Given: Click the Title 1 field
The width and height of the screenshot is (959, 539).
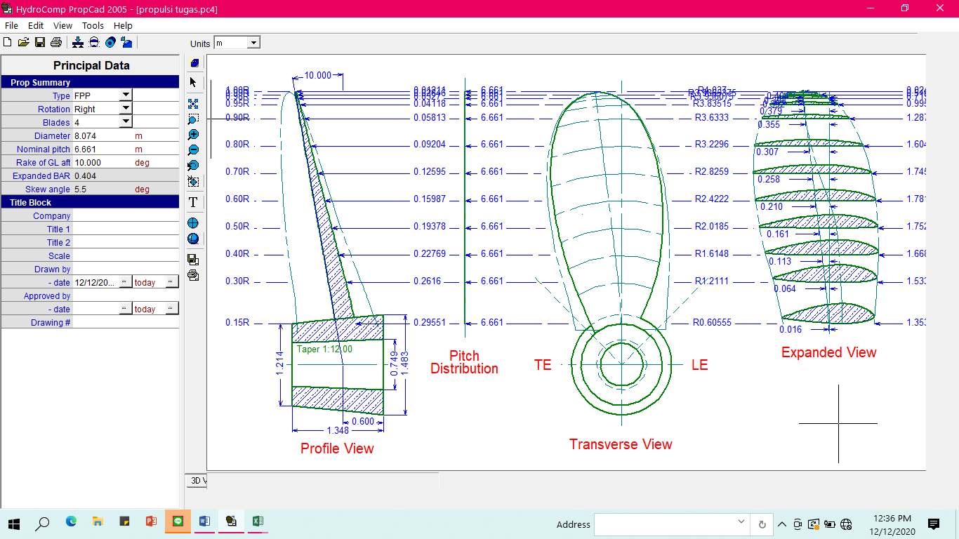Looking at the screenshot, I should click(126, 229).
